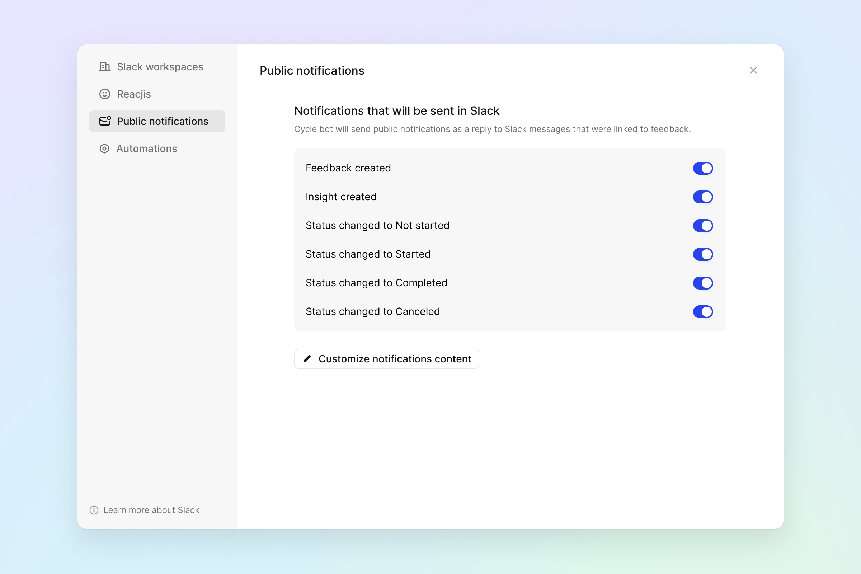Switch off Status changed to Completed
Image resolution: width=861 pixels, height=574 pixels.
703,283
